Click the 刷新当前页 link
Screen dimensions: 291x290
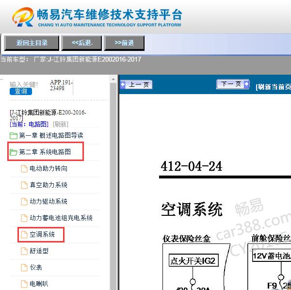tap(273, 87)
